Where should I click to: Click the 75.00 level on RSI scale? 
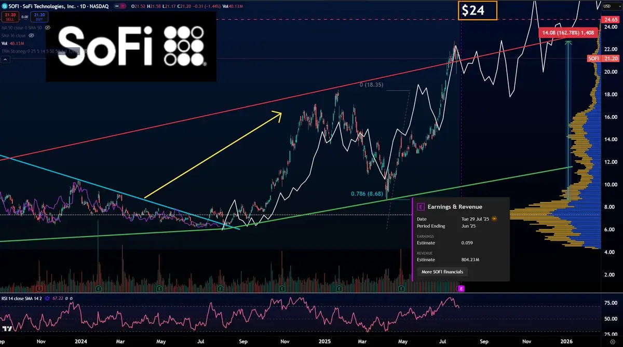(x=611, y=303)
